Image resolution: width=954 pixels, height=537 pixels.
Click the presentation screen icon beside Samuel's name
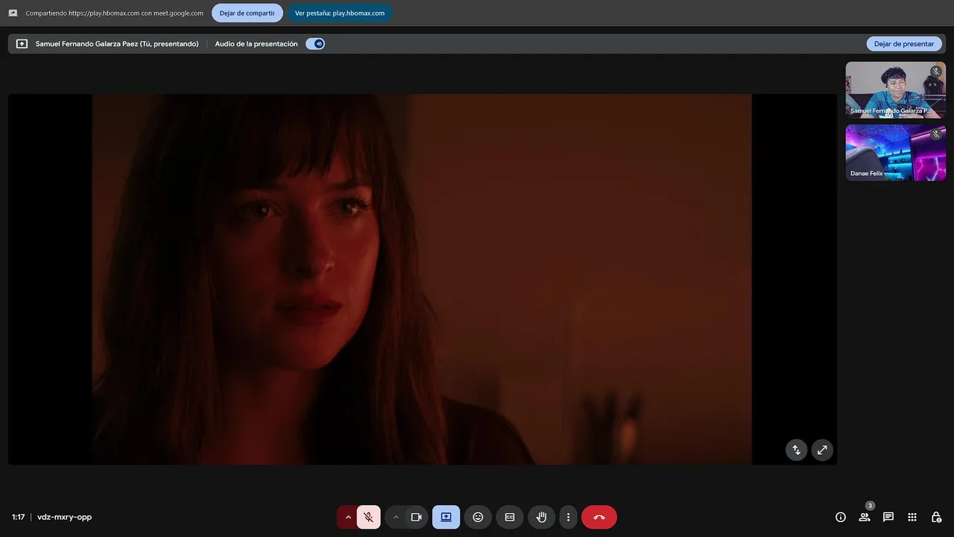[22, 44]
